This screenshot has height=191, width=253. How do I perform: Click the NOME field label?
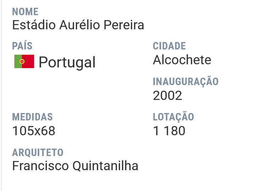(x=25, y=12)
